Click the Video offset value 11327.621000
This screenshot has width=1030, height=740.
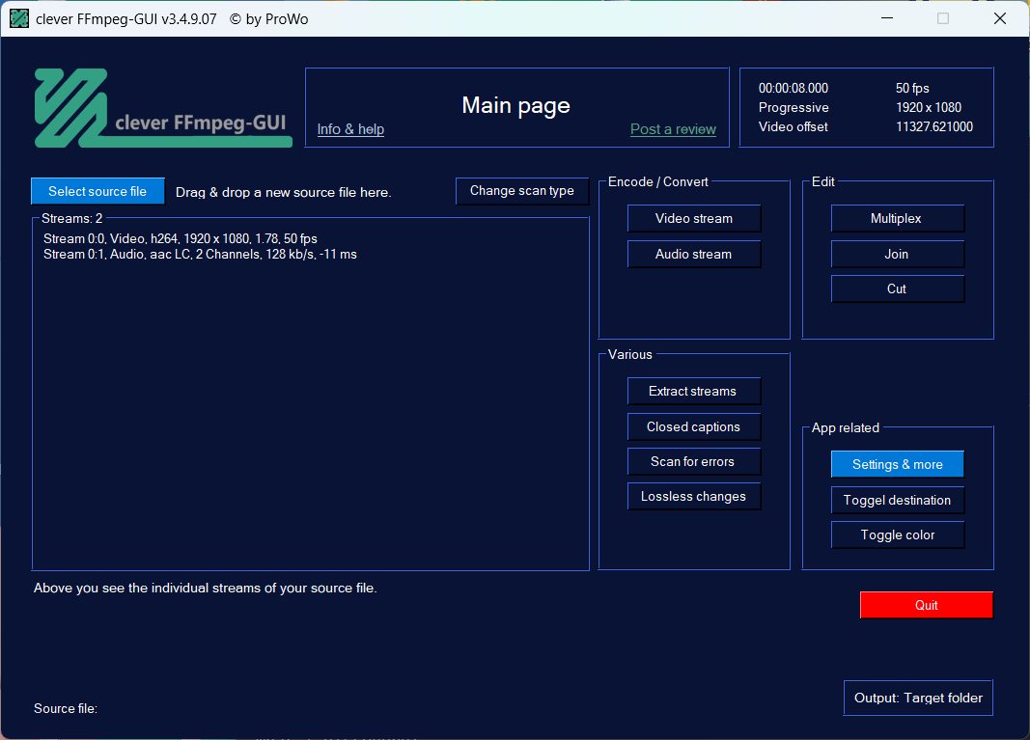pos(934,126)
